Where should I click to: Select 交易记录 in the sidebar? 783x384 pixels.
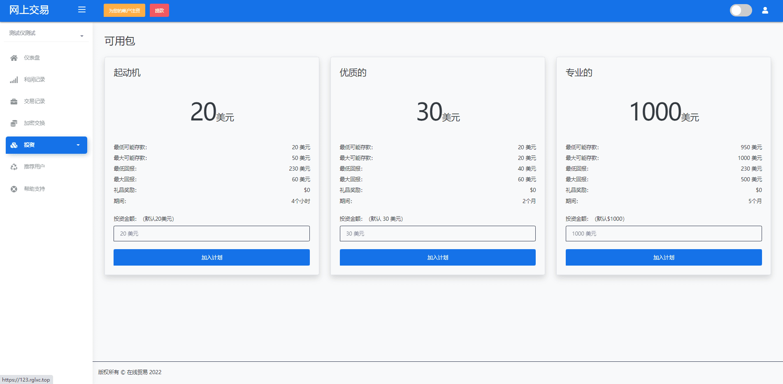click(34, 102)
